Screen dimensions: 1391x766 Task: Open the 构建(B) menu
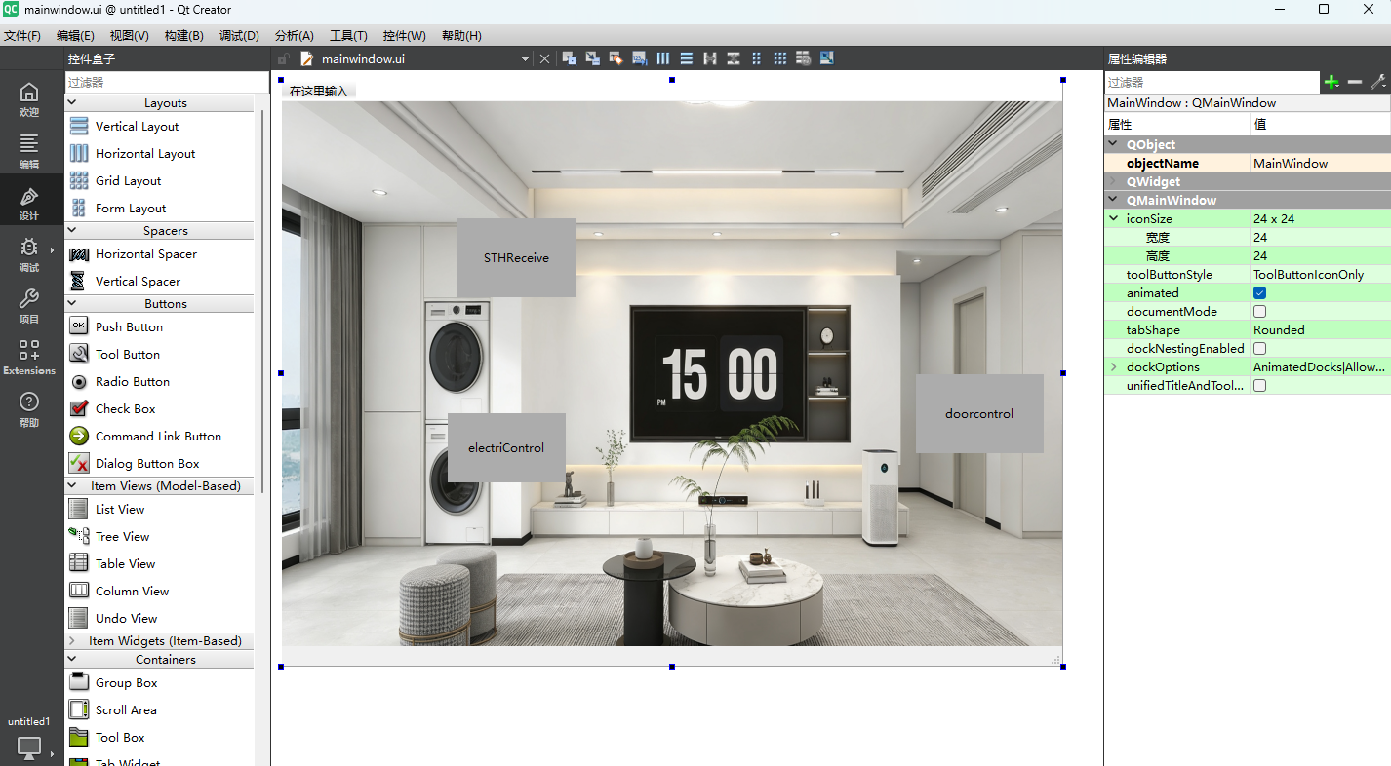click(183, 35)
